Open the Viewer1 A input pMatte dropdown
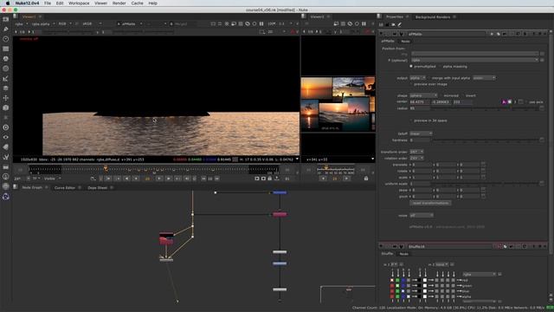Screen dimensions: 554x312 [130, 23]
